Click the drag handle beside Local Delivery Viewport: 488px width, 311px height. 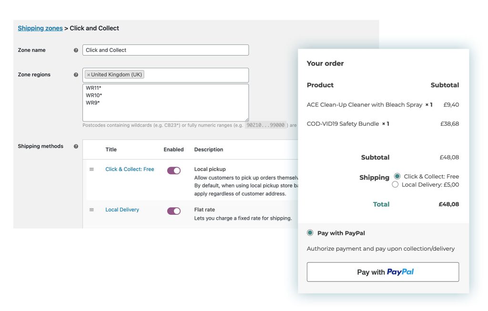pos(91,210)
